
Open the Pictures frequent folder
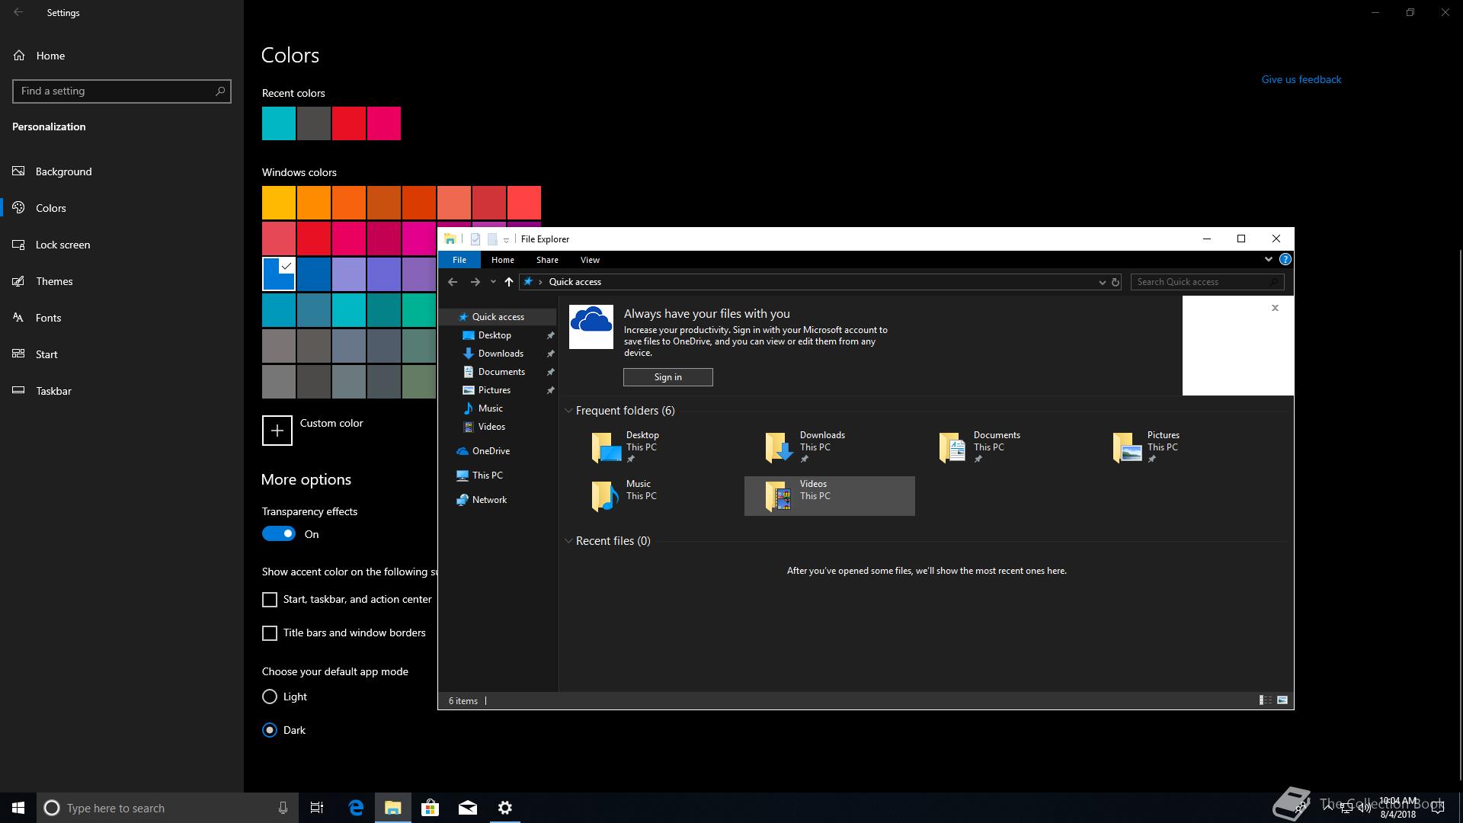click(x=1176, y=447)
